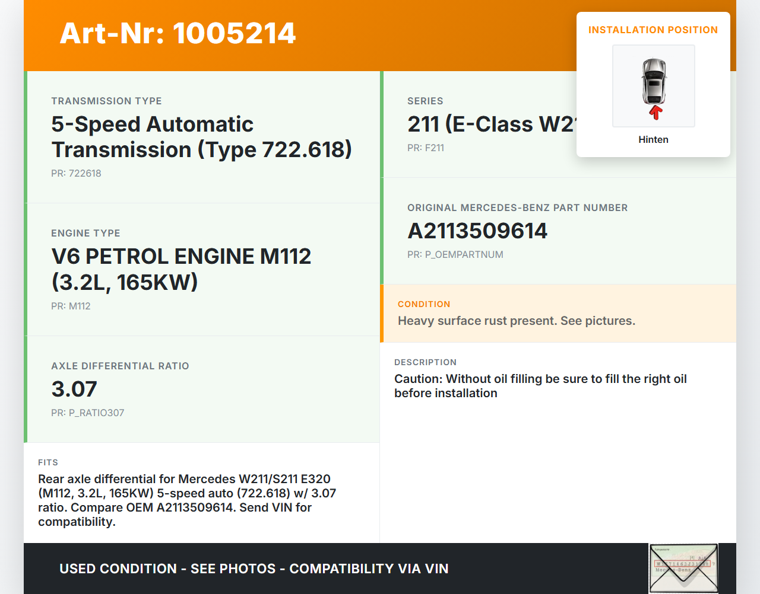Select the 5-Speed Automatic Transmission title
This screenshot has height=594, width=760.
coord(201,137)
